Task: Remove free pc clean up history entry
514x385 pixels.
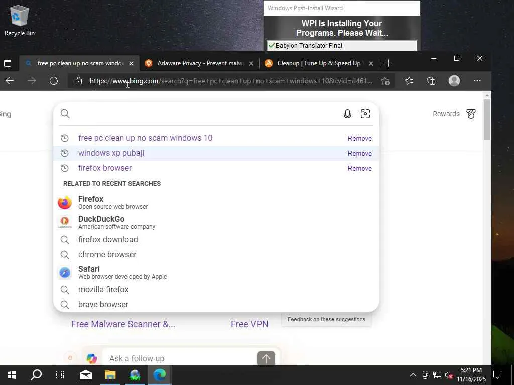Action: (359, 138)
